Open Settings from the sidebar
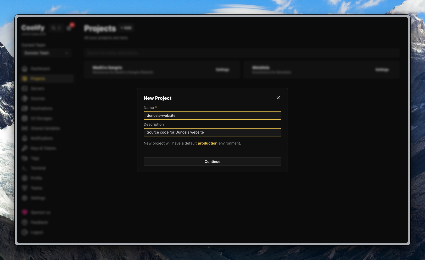The height and width of the screenshot is (260, 425). pos(37,198)
